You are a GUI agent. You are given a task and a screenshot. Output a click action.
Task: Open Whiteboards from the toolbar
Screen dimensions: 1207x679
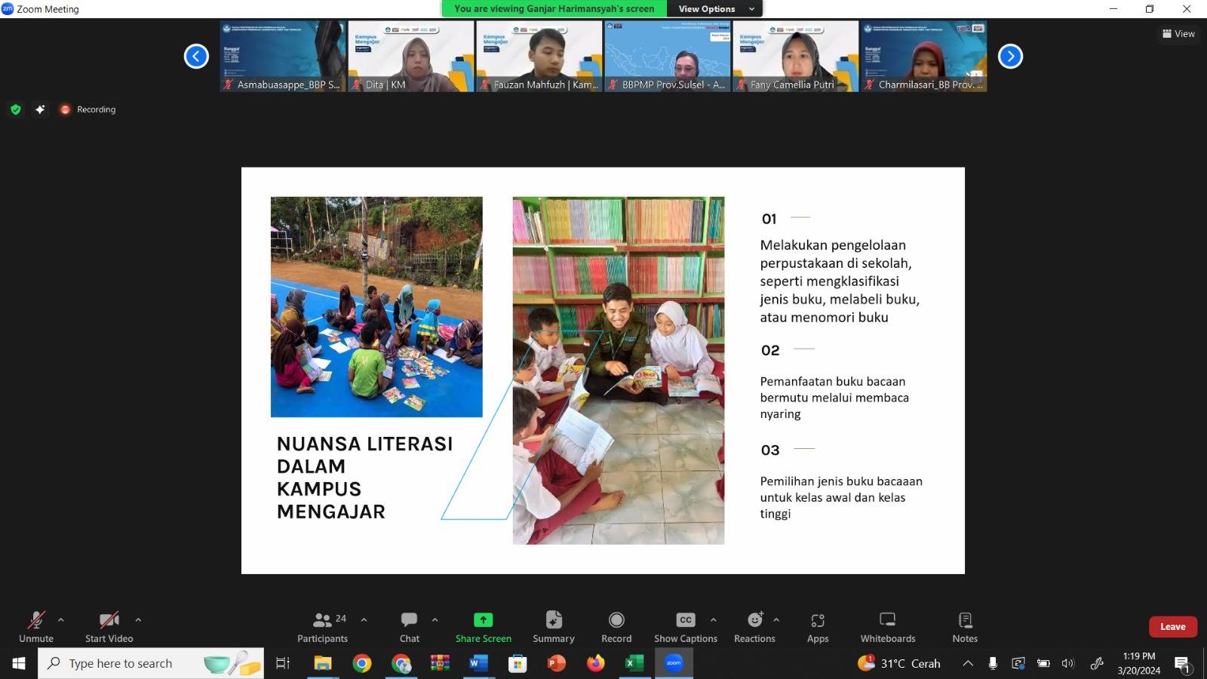[887, 627]
